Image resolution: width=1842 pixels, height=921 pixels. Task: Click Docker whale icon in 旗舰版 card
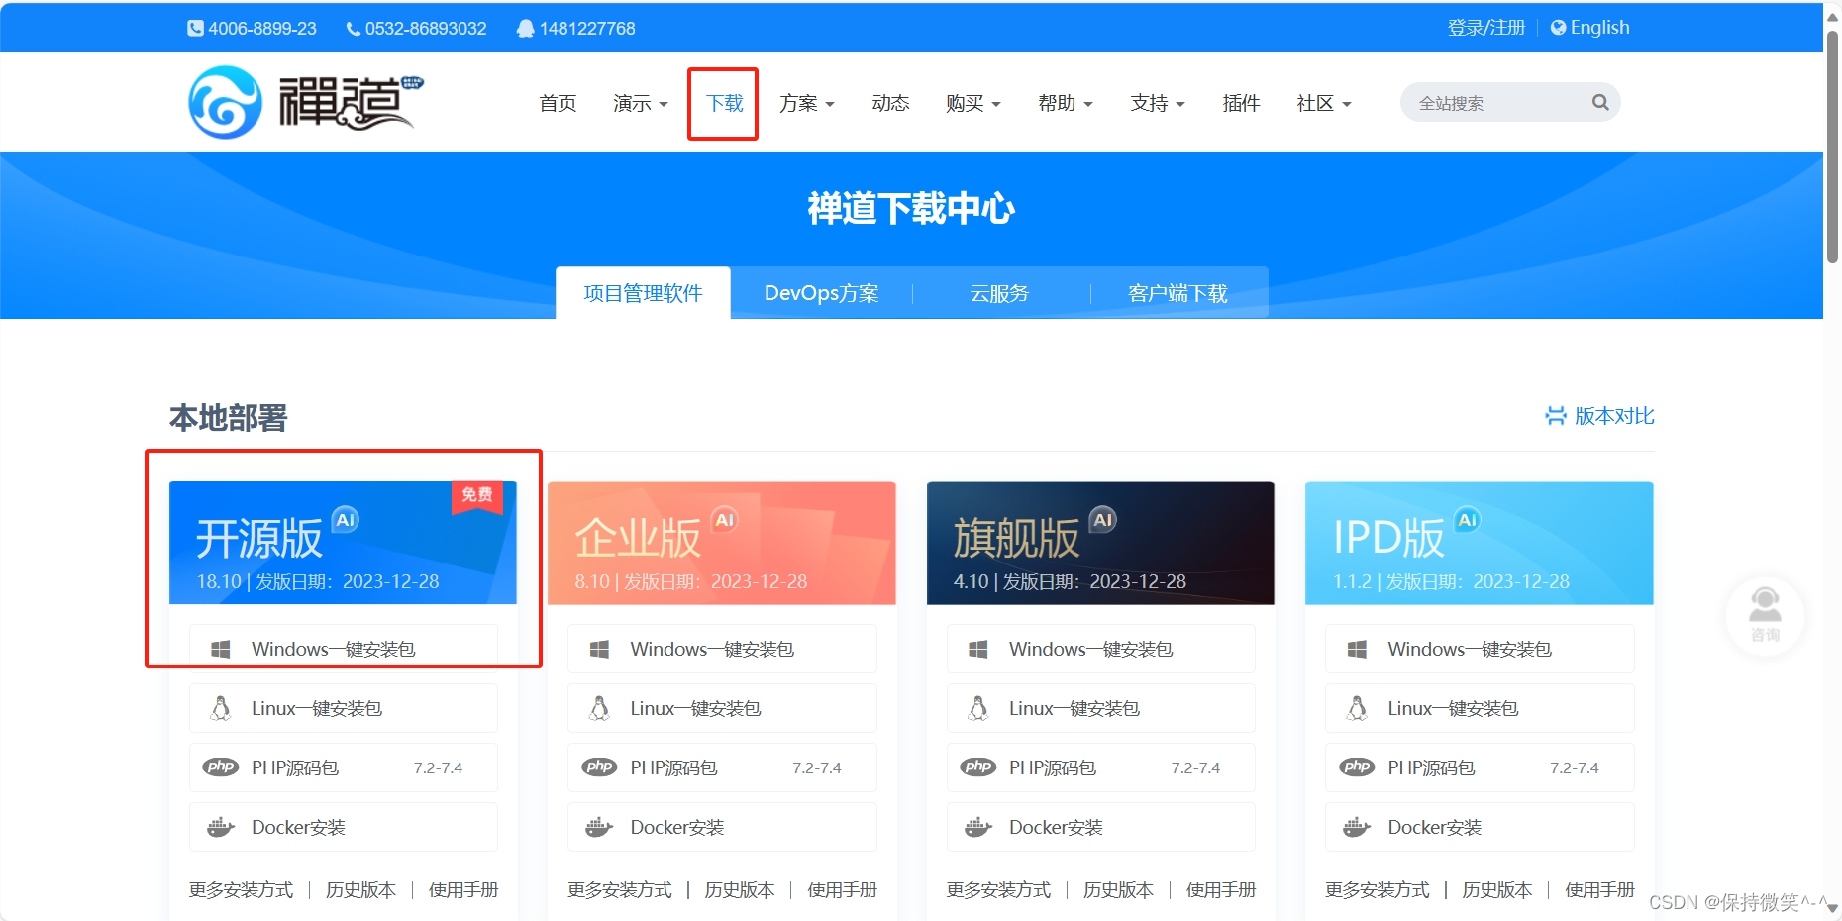click(x=978, y=827)
